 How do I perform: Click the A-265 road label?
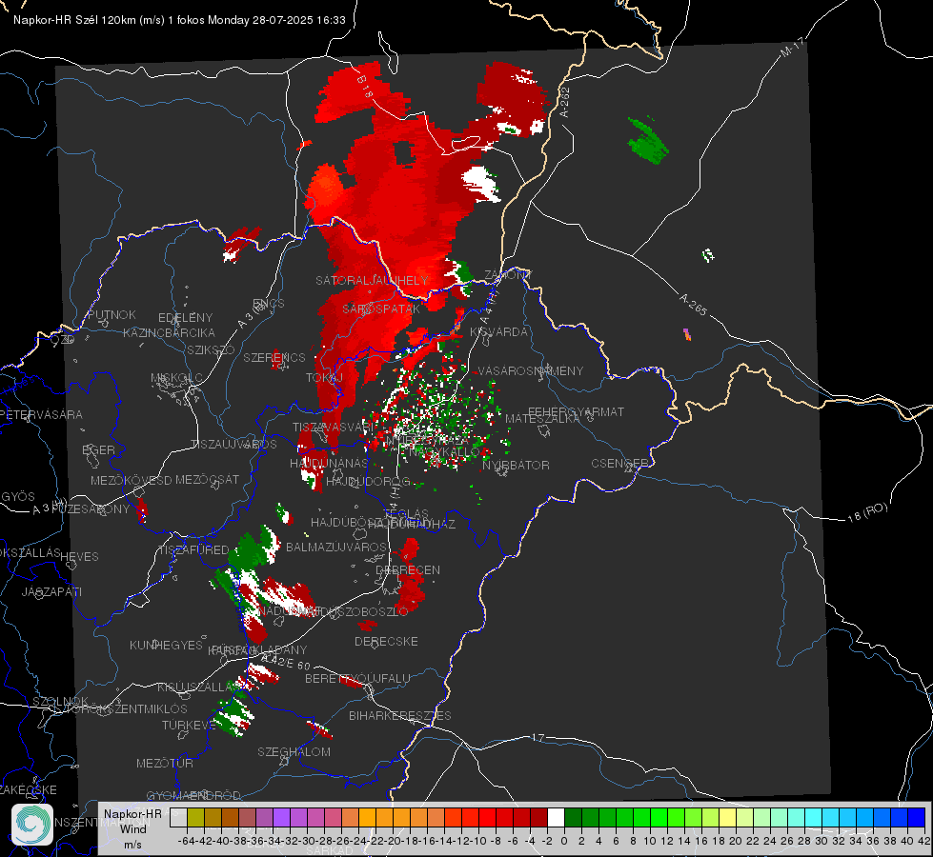pos(693,305)
